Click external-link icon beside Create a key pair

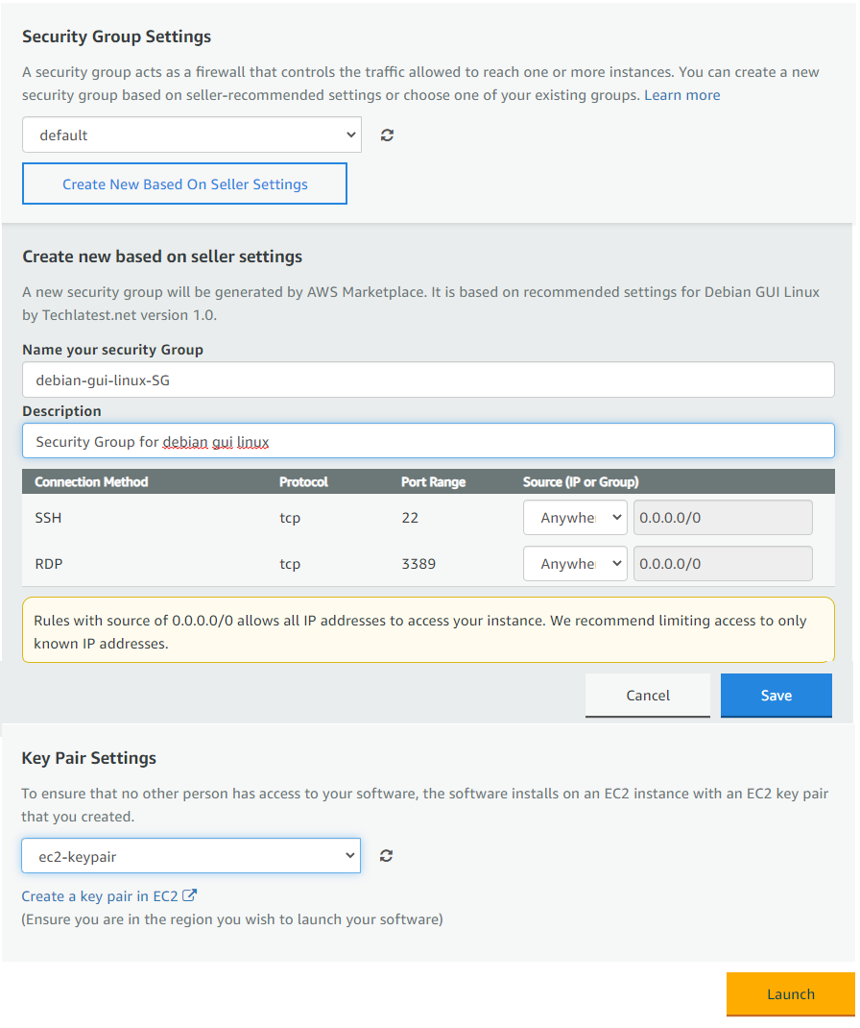coord(189,895)
